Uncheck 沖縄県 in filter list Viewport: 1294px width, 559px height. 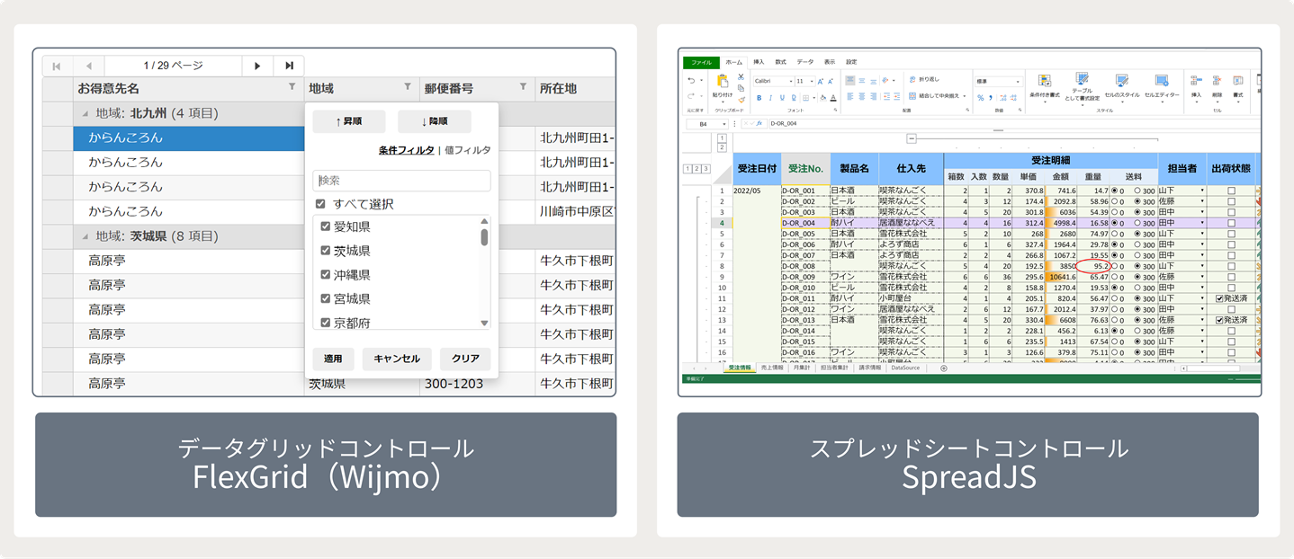coord(326,275)
